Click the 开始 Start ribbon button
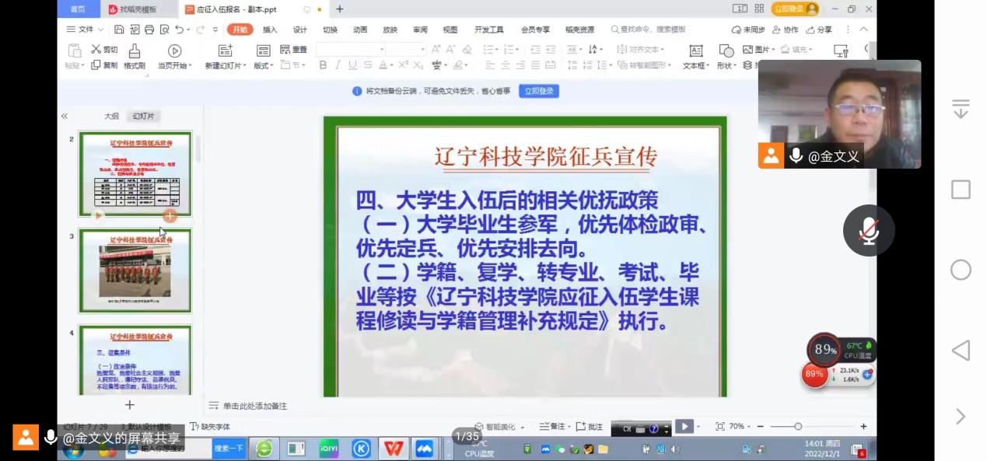The width and height of the screenshot is (987, 461). pyautogui.click(x=240, y=30)
